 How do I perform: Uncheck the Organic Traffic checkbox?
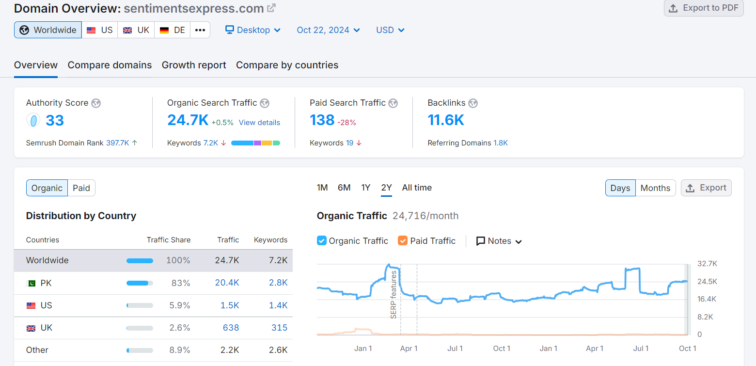pyautogui.click(x=322, y=240)
